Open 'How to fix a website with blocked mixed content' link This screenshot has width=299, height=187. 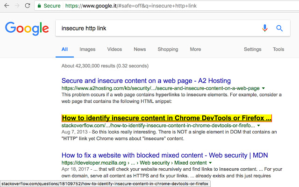click(x=165, y=155)
